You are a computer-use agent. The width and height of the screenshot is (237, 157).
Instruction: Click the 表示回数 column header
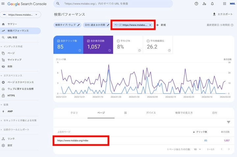(x=225, y=132)
